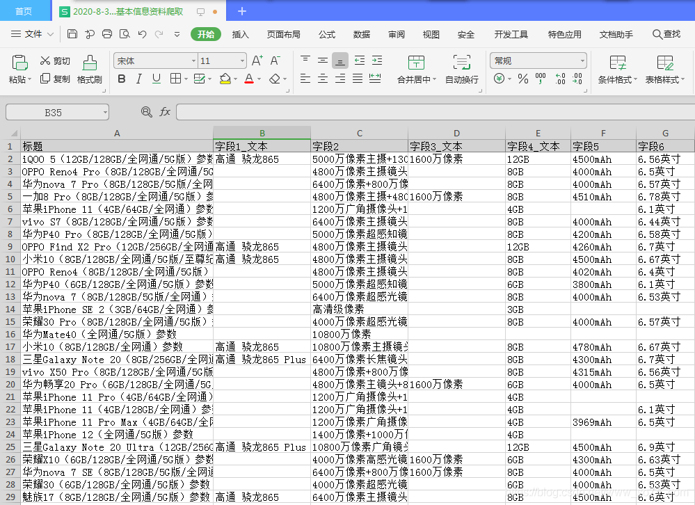This screenshot has width=695, height=505.
Task: Open borders dropdown arrow
Action: [186, 79]
